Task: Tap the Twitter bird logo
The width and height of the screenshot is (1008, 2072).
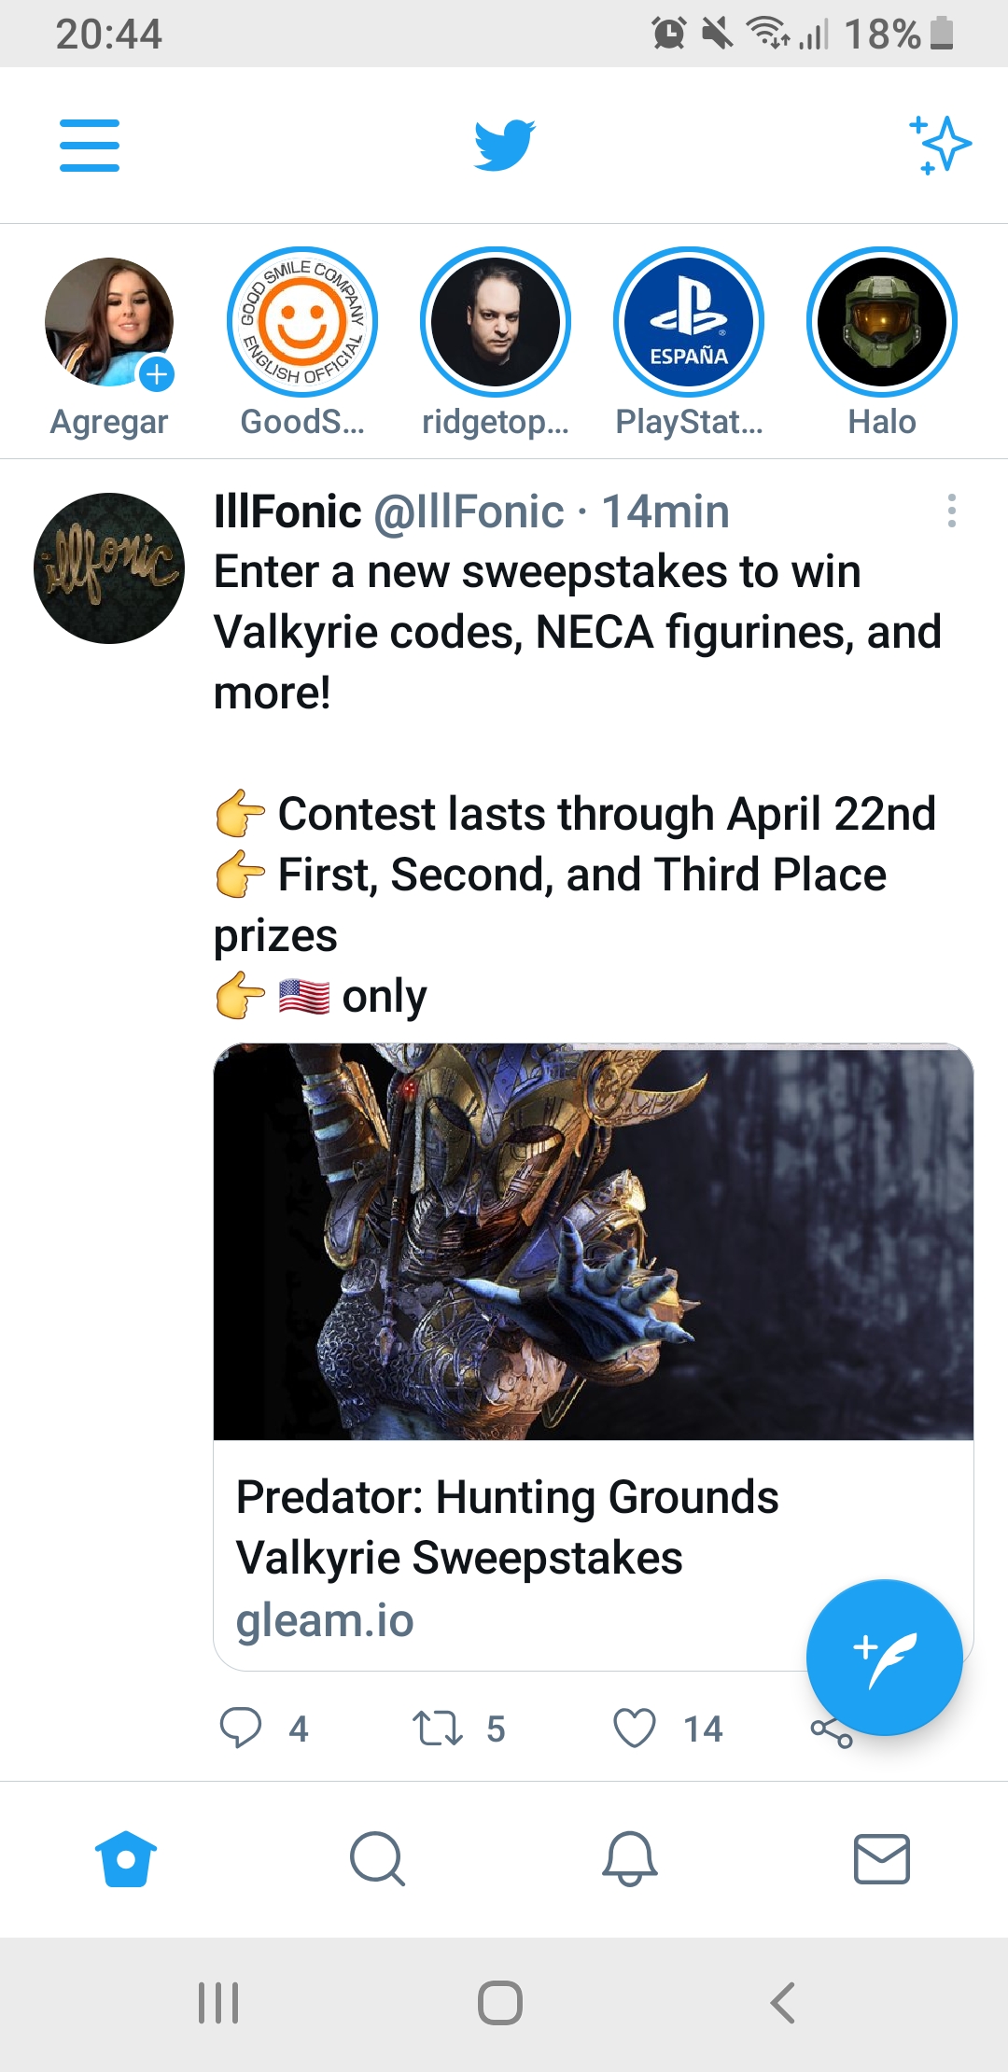Action: pos(504,145)
